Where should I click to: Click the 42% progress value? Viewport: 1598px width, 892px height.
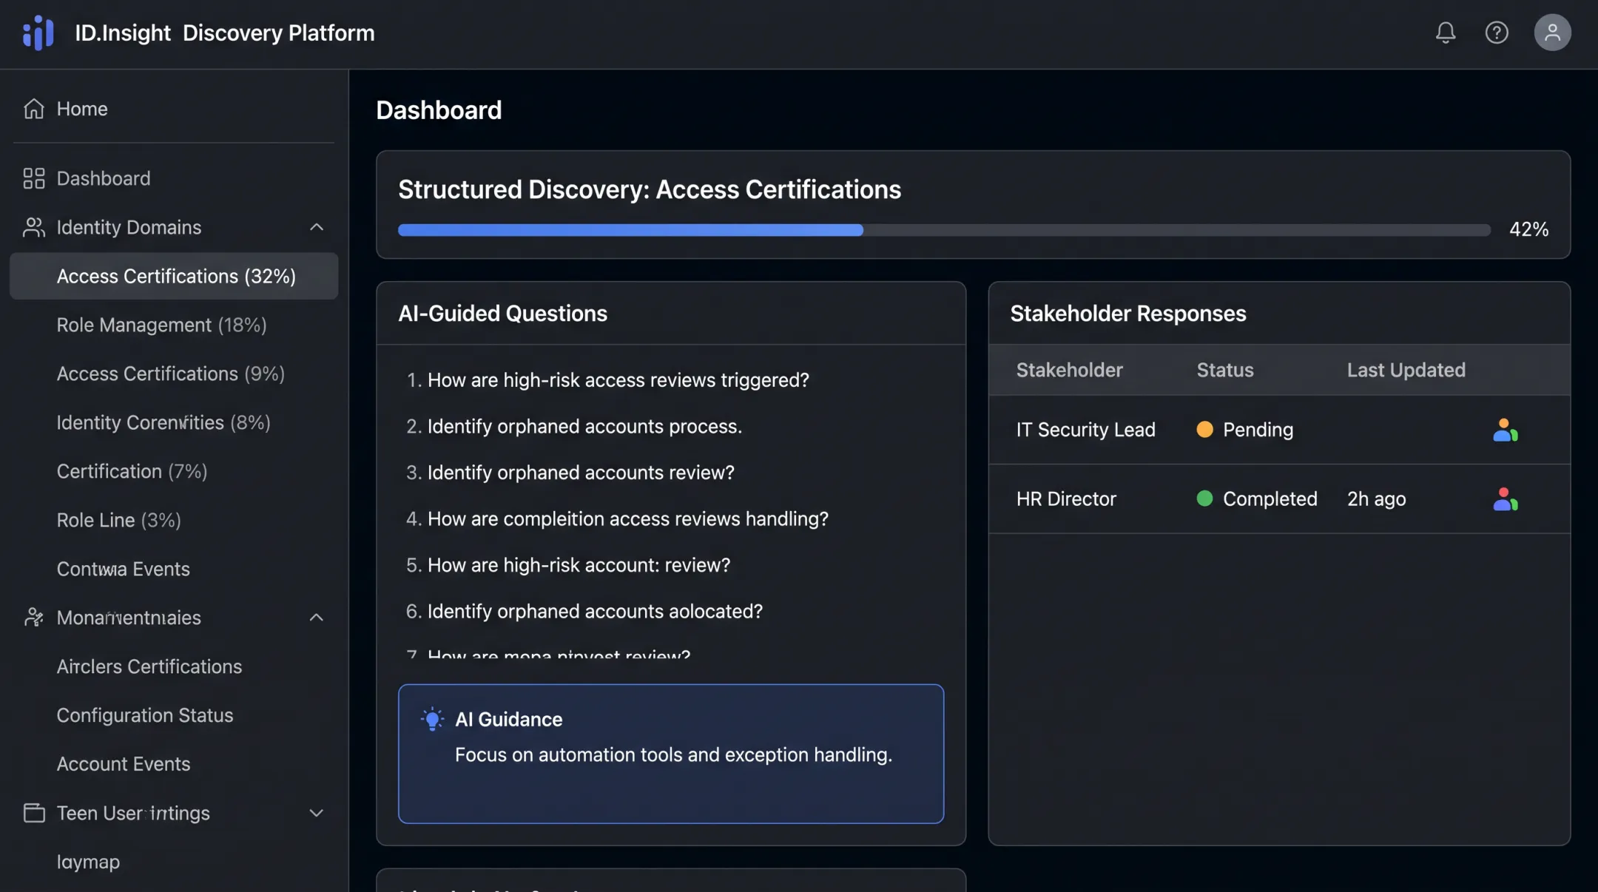click(1528, 229)
